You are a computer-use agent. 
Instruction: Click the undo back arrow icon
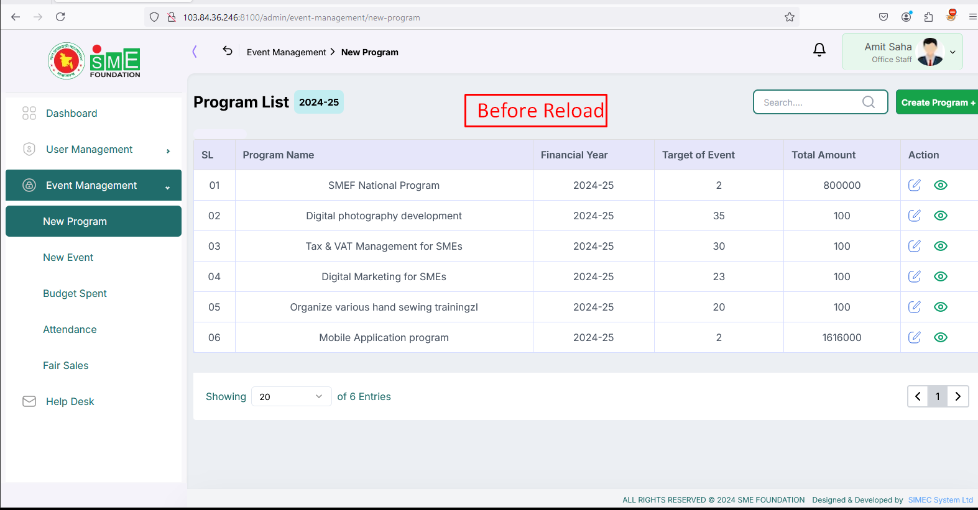pos(228,51)
